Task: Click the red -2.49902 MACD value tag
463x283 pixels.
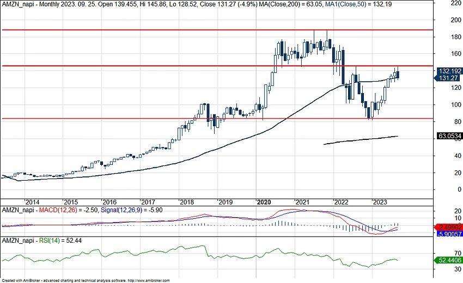Action: pyautogui.click(x=448, y=227)
